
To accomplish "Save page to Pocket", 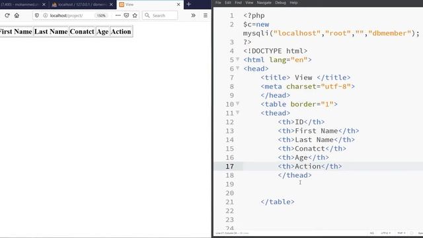I will pos(126,15).
